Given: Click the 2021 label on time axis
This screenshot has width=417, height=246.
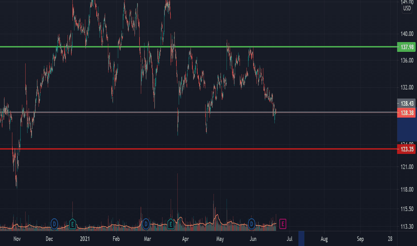Looking at the screenshot, I should pyautogui.click(x=85, y=239).
